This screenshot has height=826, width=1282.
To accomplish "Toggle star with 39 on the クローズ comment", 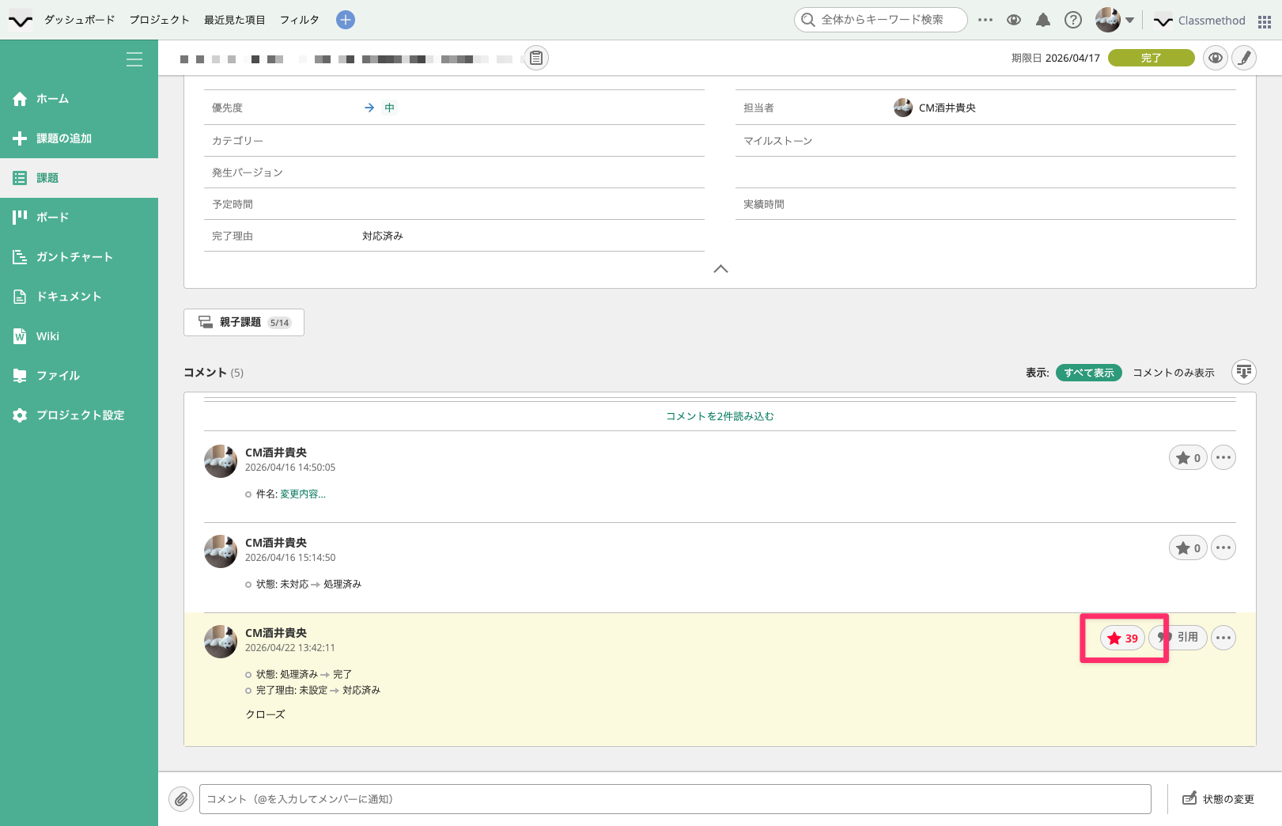I will pos(1122,638).
